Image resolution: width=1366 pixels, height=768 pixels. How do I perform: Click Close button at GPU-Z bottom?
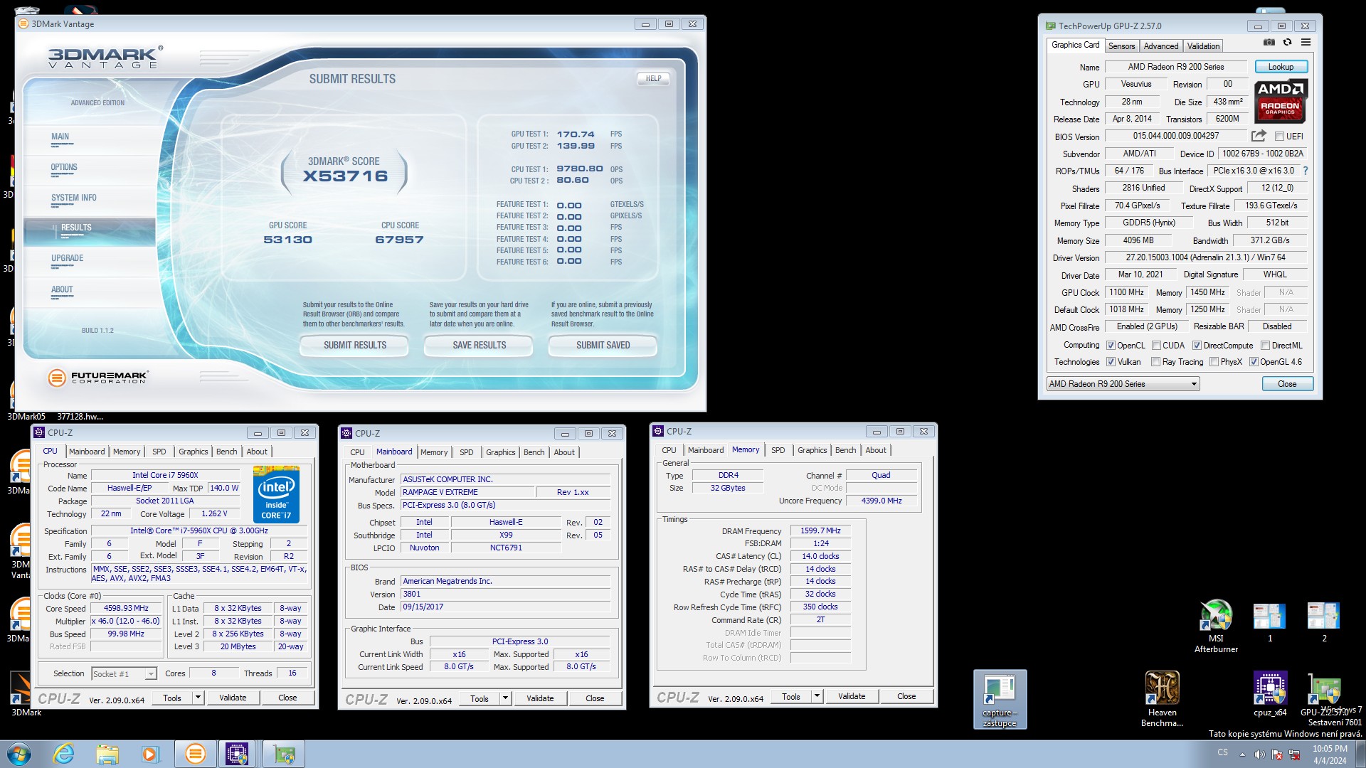(x=1287, y=384)
